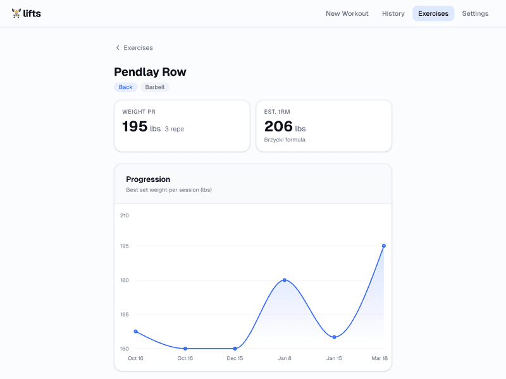Open the New Workout page
The width and height of the screenshot is (506, 379).
[347, 13]
